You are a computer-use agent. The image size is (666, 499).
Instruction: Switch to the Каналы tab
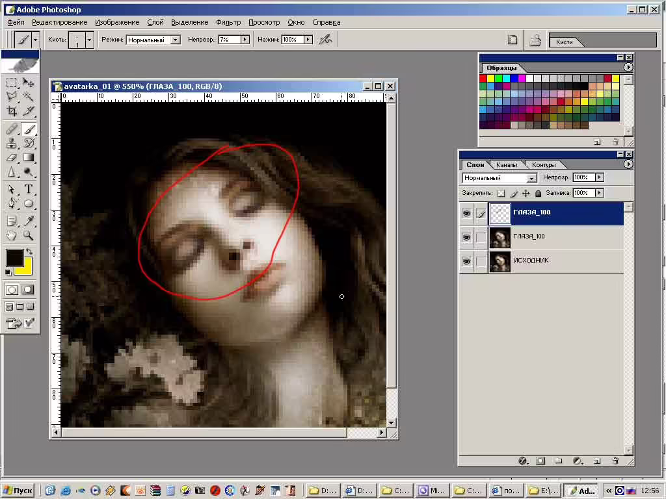(x=506, y=164)
